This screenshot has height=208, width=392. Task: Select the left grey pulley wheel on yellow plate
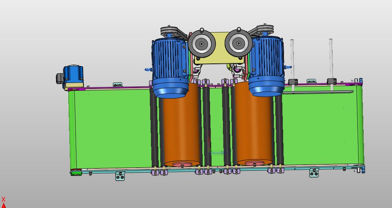coord(202,44)
